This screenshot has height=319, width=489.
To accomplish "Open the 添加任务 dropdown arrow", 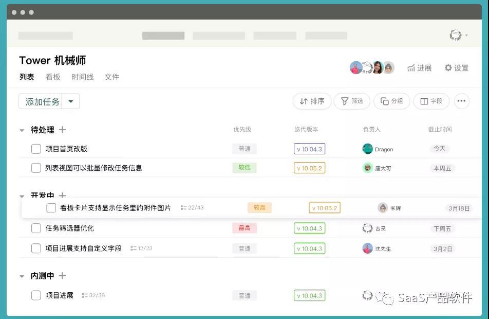I will coord(71,101).
